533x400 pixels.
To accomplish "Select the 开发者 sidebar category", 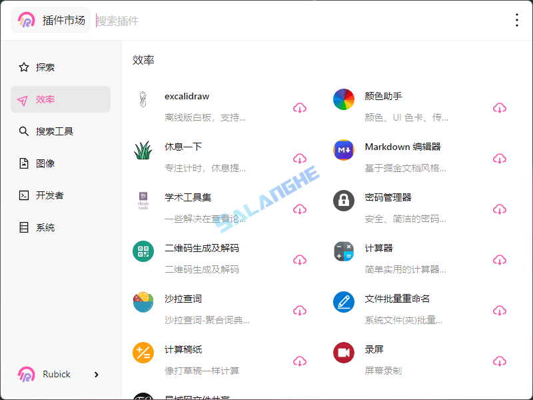I will pos(47,195).
